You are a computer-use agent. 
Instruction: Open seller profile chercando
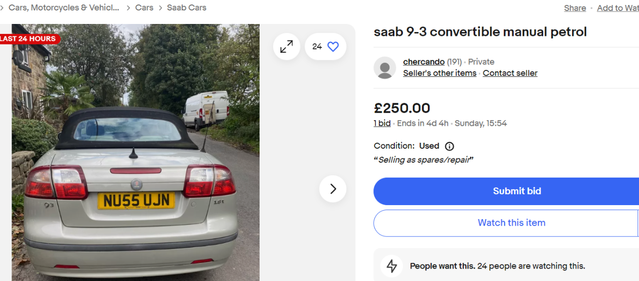tap(424, 62)
